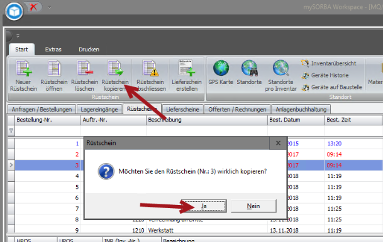Screen dimensions: 383x242
Task: Decline copy with the Nein button
Action: (253, 206)
